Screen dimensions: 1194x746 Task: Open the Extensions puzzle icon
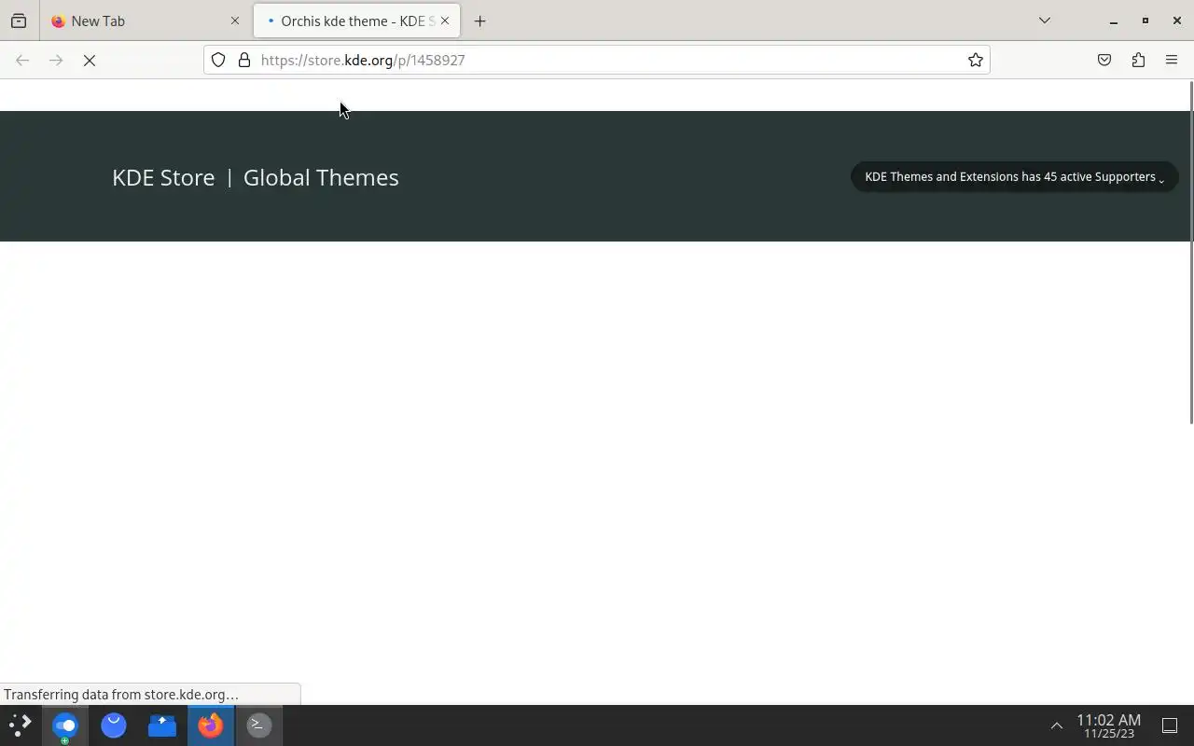pos(1138,60)
